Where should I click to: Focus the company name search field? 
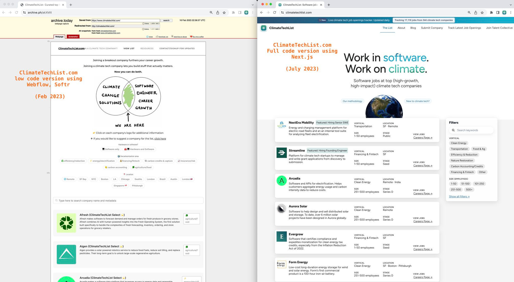point(128,200)
